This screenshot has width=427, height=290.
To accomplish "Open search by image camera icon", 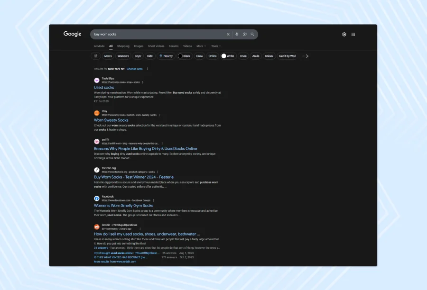I will [x=245, y=34].
